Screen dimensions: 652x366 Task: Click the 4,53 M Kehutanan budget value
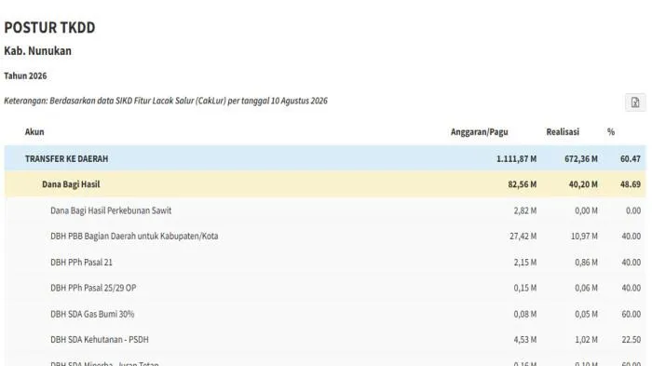click(x=524, y=340)
